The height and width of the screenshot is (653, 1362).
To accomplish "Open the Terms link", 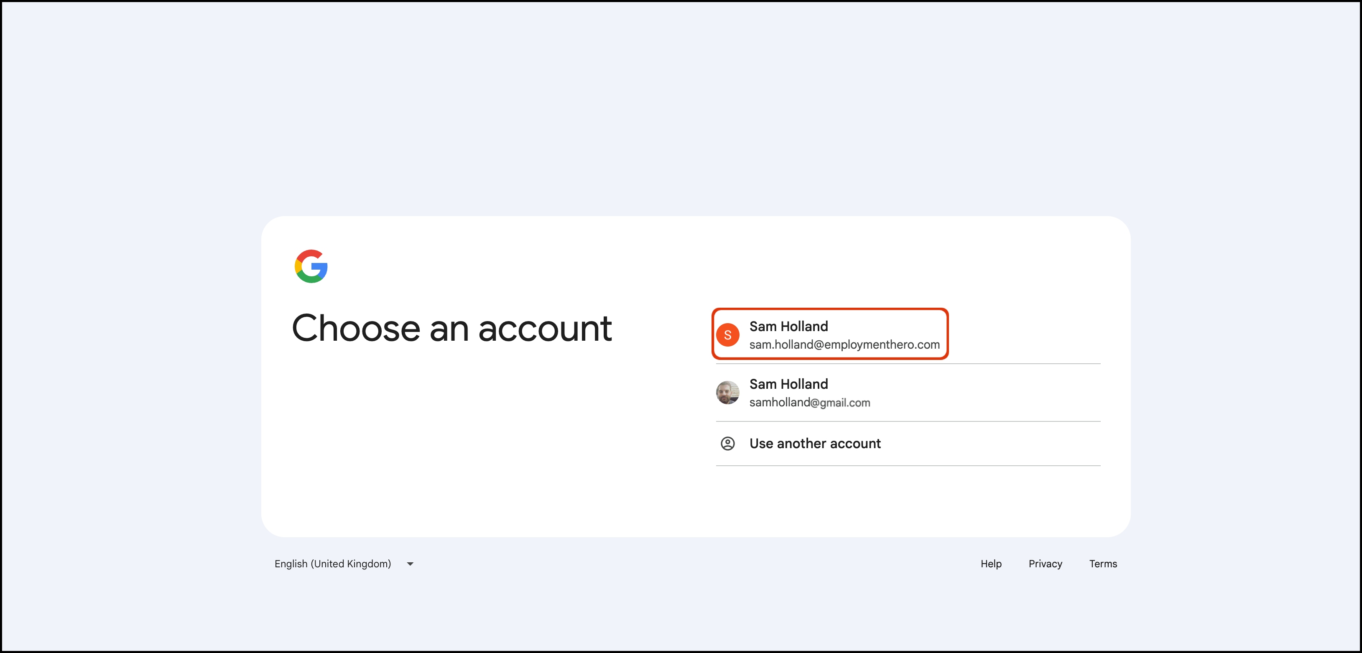I will [1103, 564].
